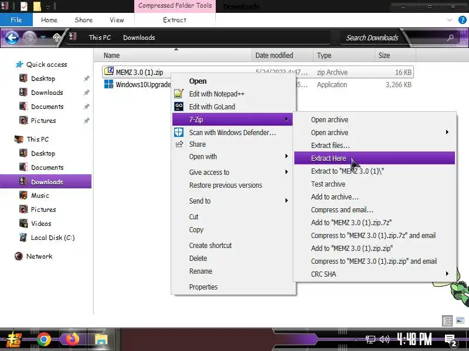Viewport: 469px width, 351px height.
Task: Open the Extract ribbon tab
Action: pyautogui.click(x=175, y=20)
